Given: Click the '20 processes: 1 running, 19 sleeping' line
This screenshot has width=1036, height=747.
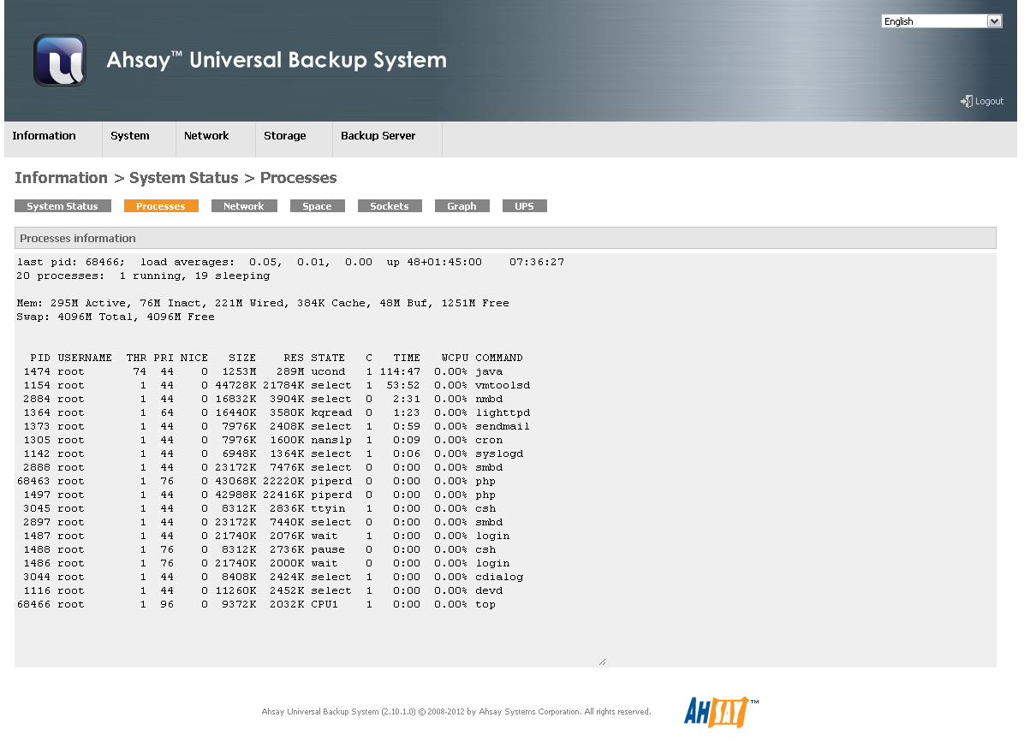Looking at the screenshot, I should point(143,276).
